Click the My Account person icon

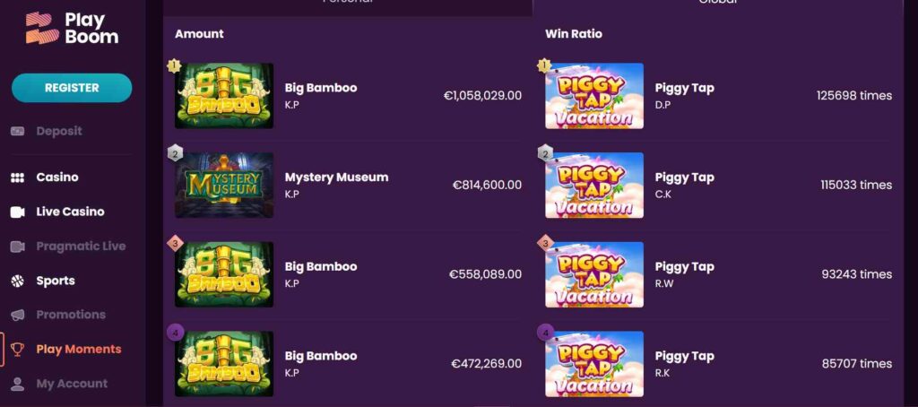click(x=17, y=384)
